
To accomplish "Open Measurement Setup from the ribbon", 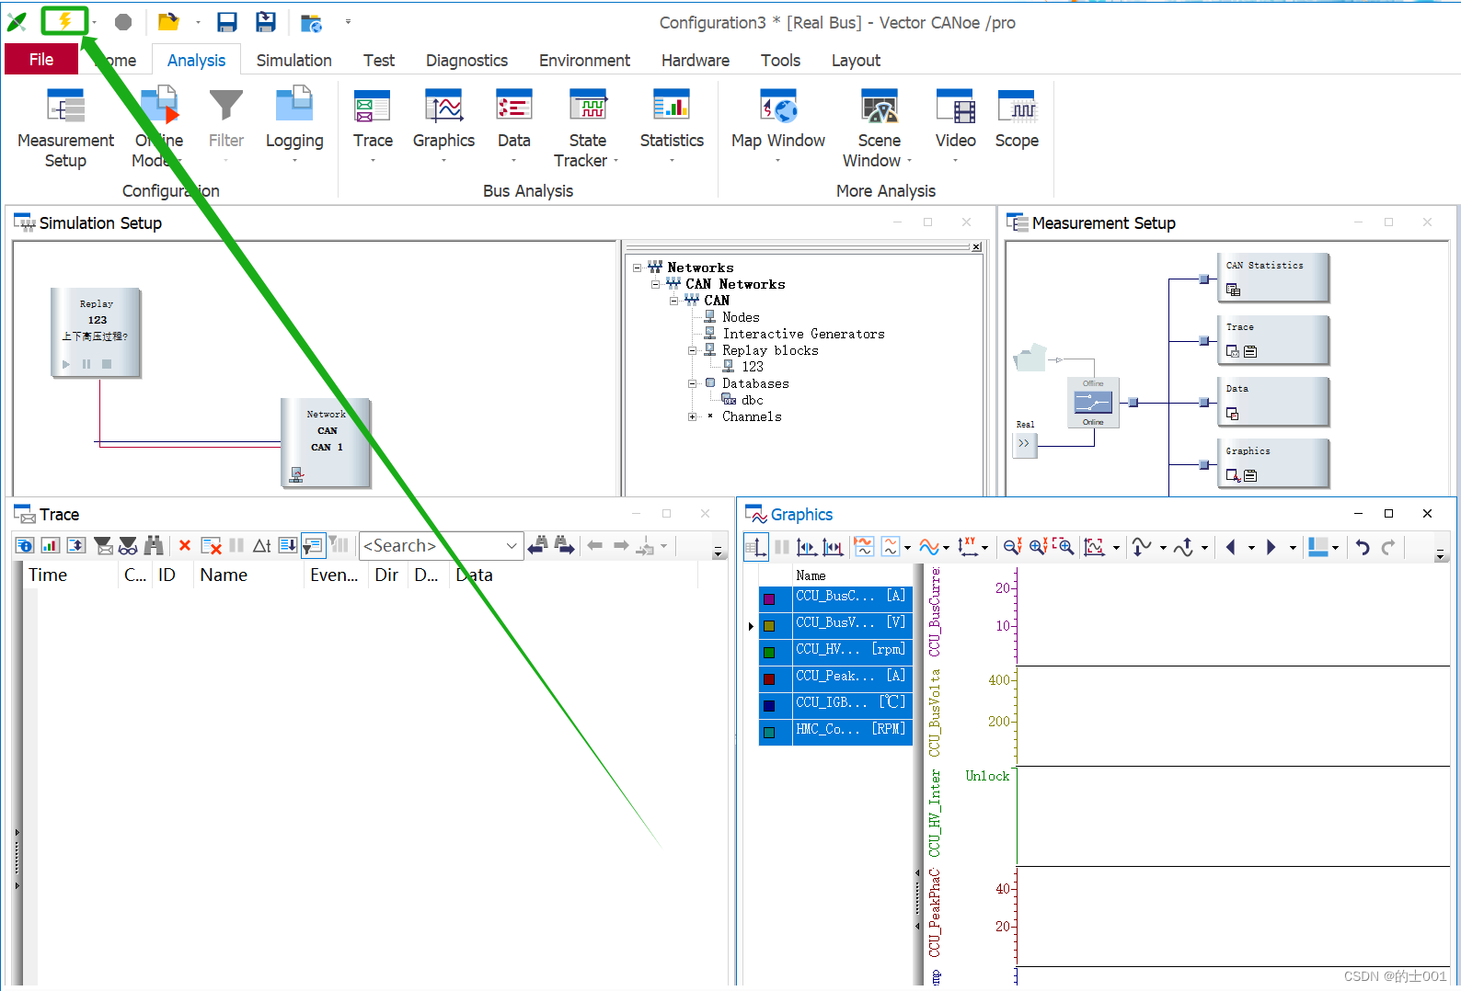I will point(65,129).
